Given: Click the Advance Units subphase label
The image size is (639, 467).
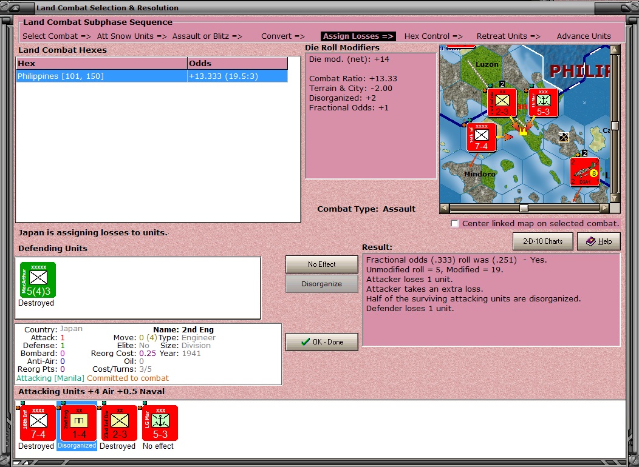Looking at the screenshot, I should [x=584, y=36].
